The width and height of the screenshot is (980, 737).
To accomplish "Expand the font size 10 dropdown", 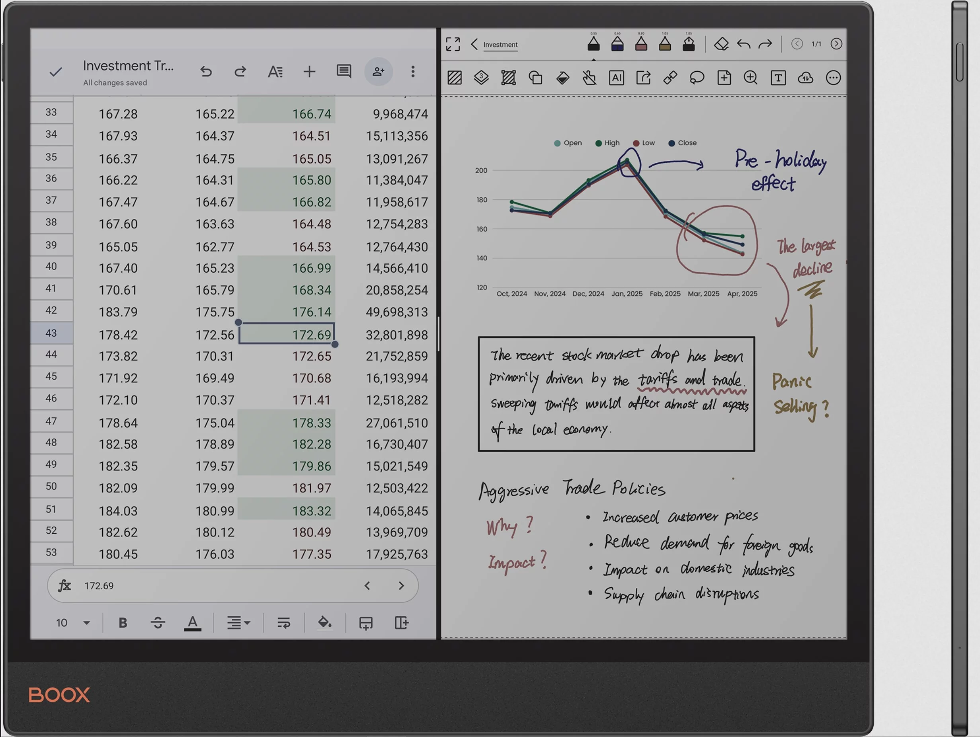I will [x=86, y=623].
